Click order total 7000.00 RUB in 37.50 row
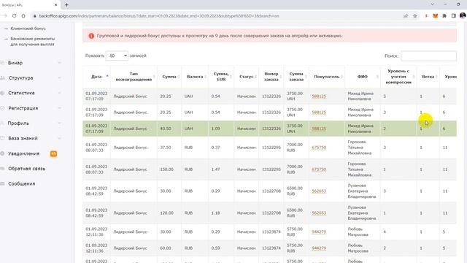This screenshot has width=467, height=263. tap(295, 148)
